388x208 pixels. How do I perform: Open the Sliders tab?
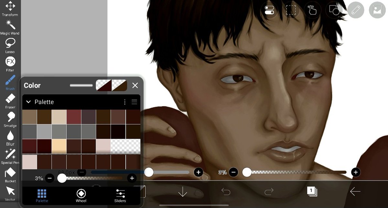coord(120,195)
